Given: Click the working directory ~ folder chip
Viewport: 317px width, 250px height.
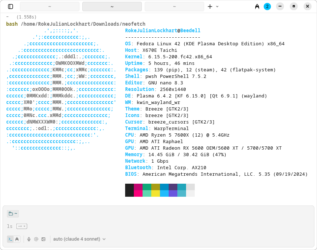Looking at the screenshot, I should tap(13, 214).
